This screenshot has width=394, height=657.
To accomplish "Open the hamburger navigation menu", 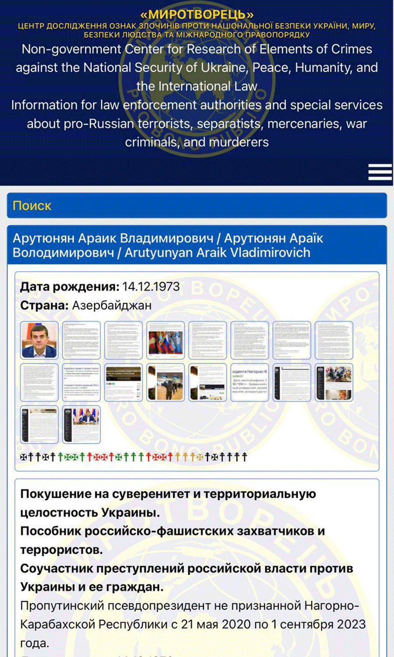I will 380,172.
